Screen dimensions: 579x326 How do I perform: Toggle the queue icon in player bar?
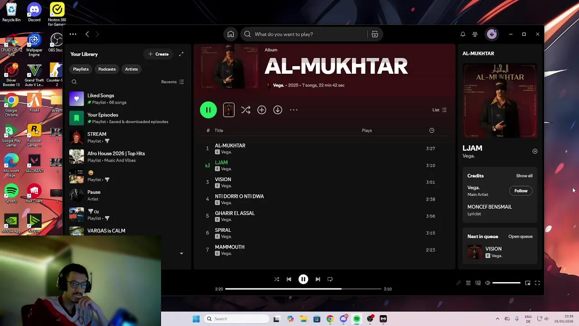tap(468, 283)
